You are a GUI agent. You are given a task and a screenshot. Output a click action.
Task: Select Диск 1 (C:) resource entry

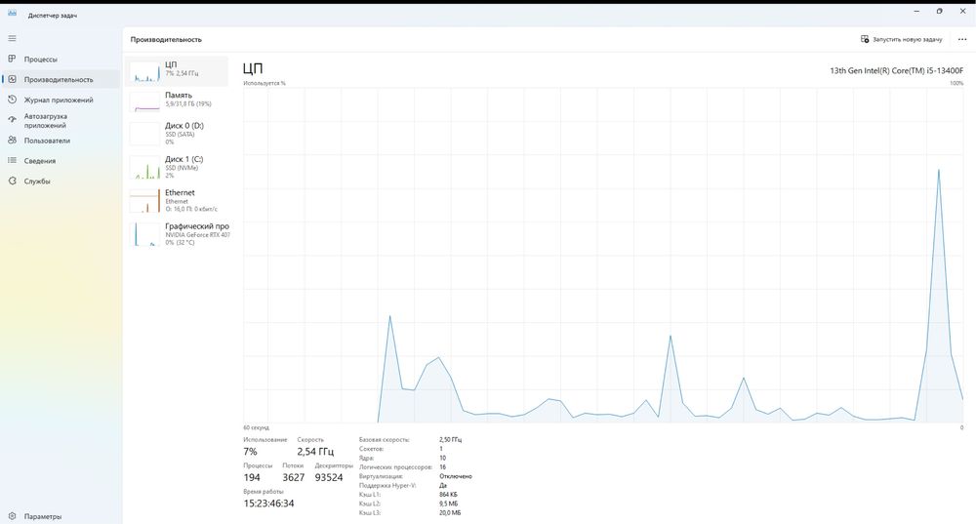tap(177, 167)
